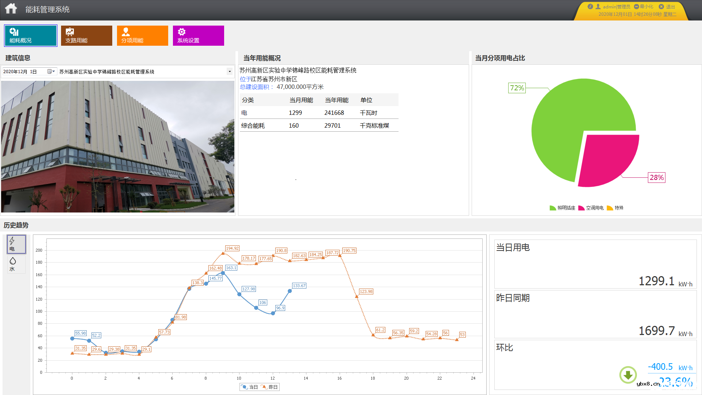Viewport: 702px width, 395px height.
Task: Expand the building selection dropdown
Action: [x=230, y=72]
